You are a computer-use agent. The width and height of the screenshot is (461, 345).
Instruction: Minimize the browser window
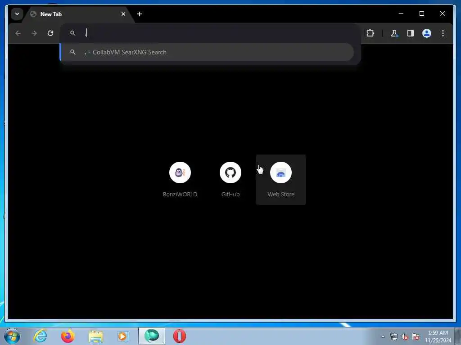[401, 13]
